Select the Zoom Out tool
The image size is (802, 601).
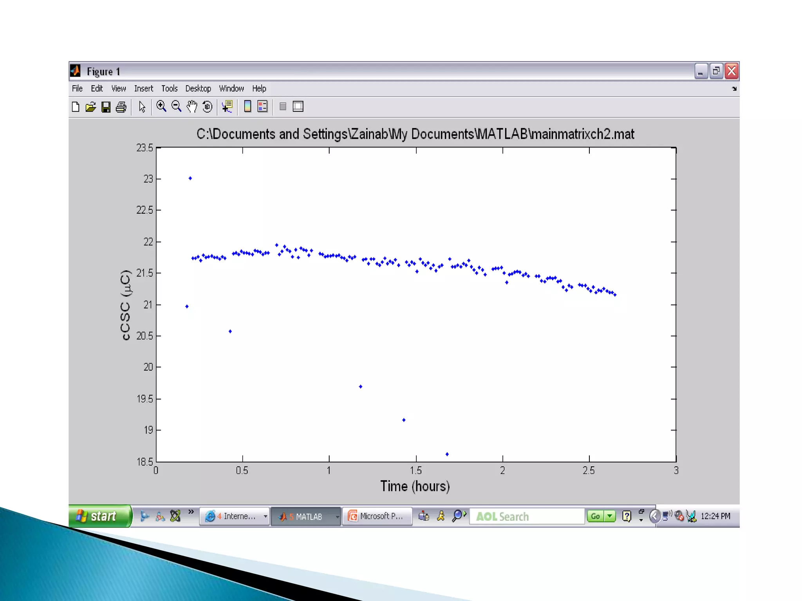pyautogui.click(x=177, y=106)
